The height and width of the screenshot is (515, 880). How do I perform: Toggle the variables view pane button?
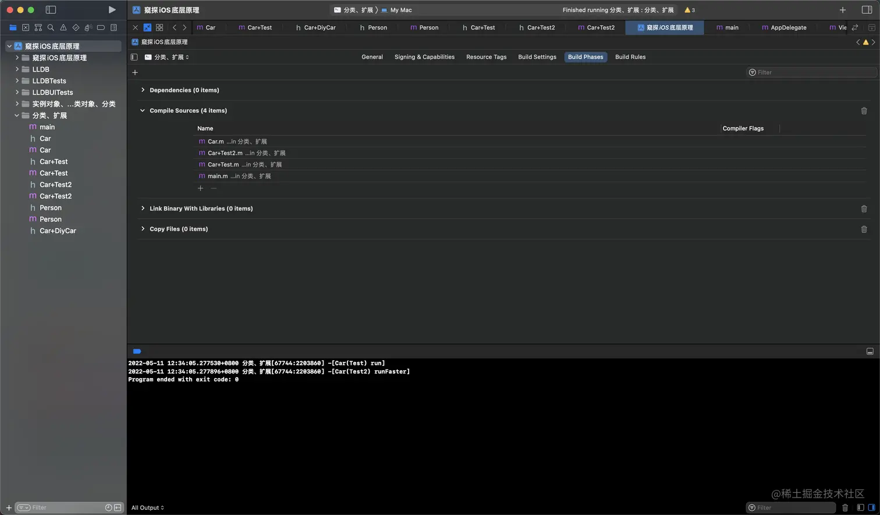coord(860,507)
